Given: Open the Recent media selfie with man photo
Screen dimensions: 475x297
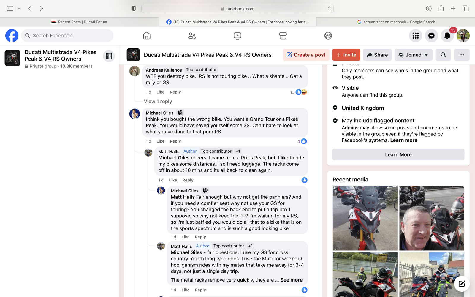Looking at the screenshot, I should pyautogui.click(x=431, y=218).
